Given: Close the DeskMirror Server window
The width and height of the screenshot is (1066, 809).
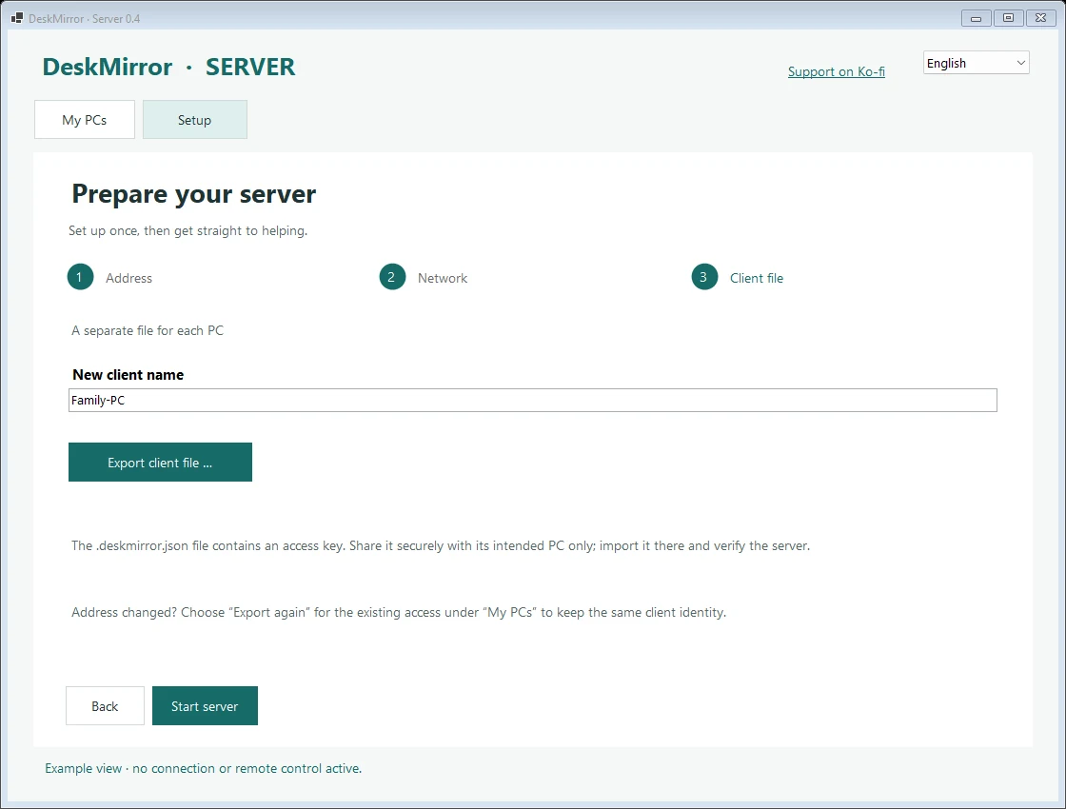Looking at the screenshot, I should click(1041, 18).
